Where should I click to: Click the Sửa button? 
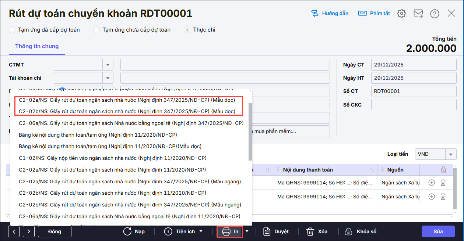pyautogui.click(x=438, y=231)
